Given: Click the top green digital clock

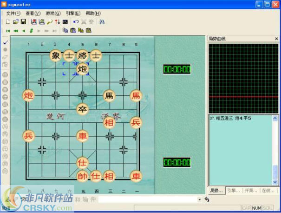Looking at the screenshot, I should coord(177,69).
